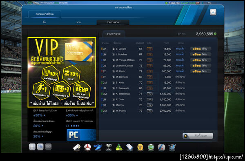Click the +5 badge on A. Cole's row
Screen dimensions: 245x161
149,99
